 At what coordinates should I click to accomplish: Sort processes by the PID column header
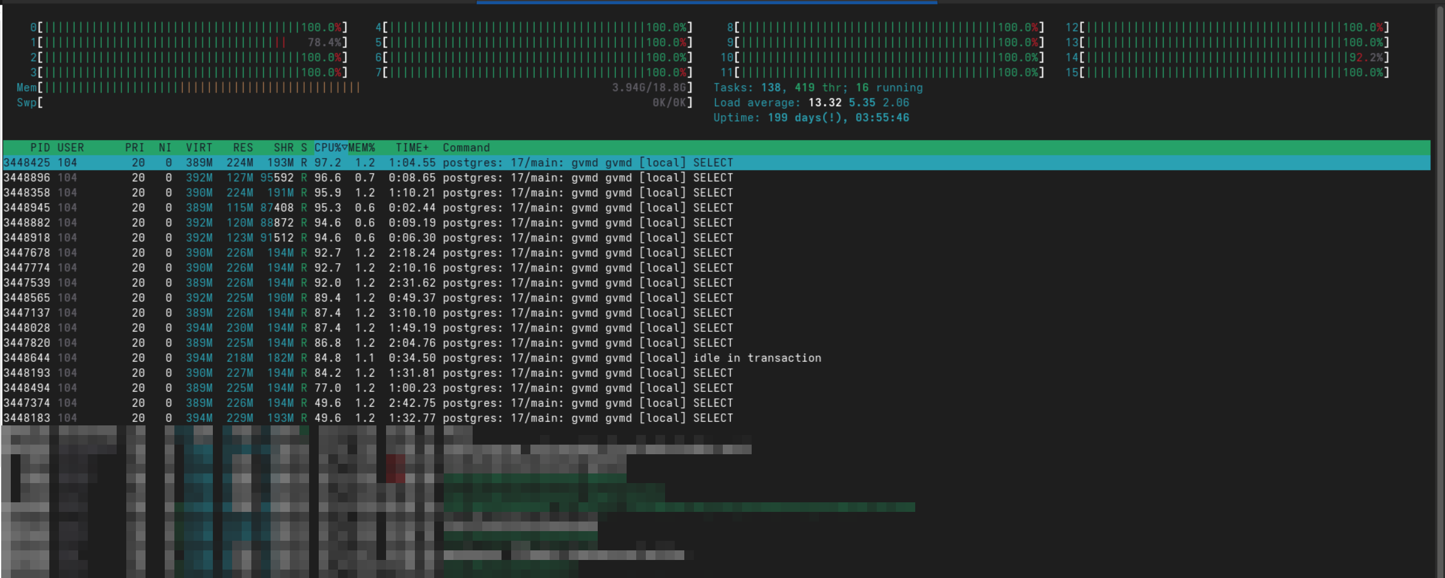[x=40, y=148]
